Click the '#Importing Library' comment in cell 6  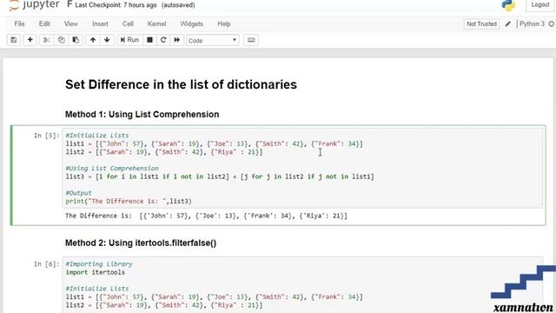(x=99, y=263)
